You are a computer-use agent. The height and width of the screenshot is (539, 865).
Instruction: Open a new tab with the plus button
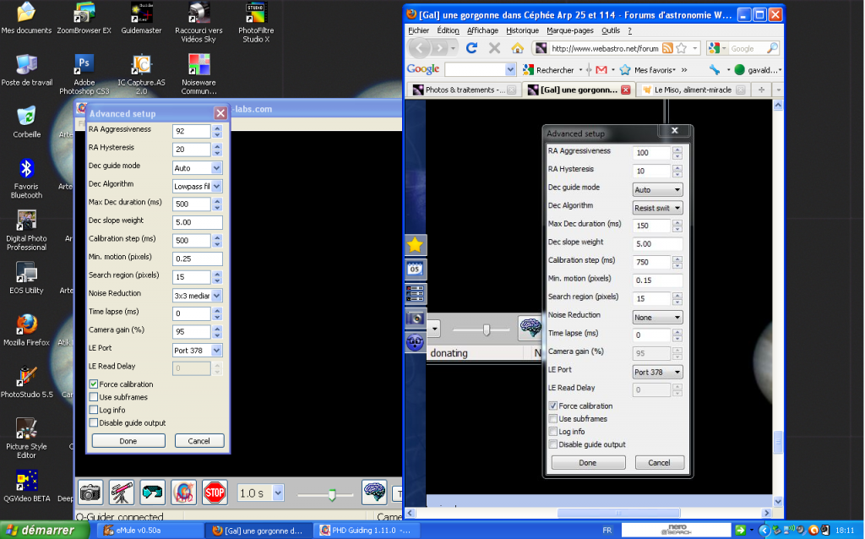pyautogui.click(x=761, y=90)
